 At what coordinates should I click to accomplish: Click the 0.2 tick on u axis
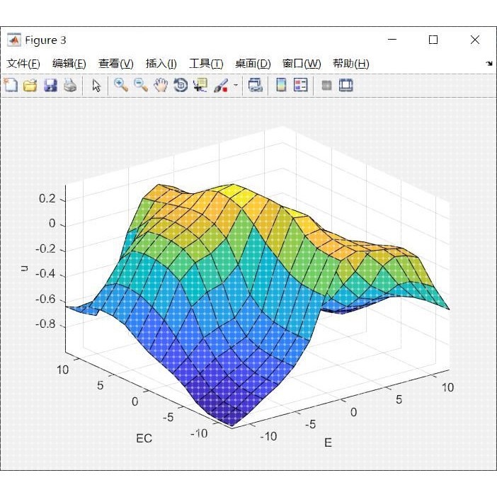tap(47, 199)
